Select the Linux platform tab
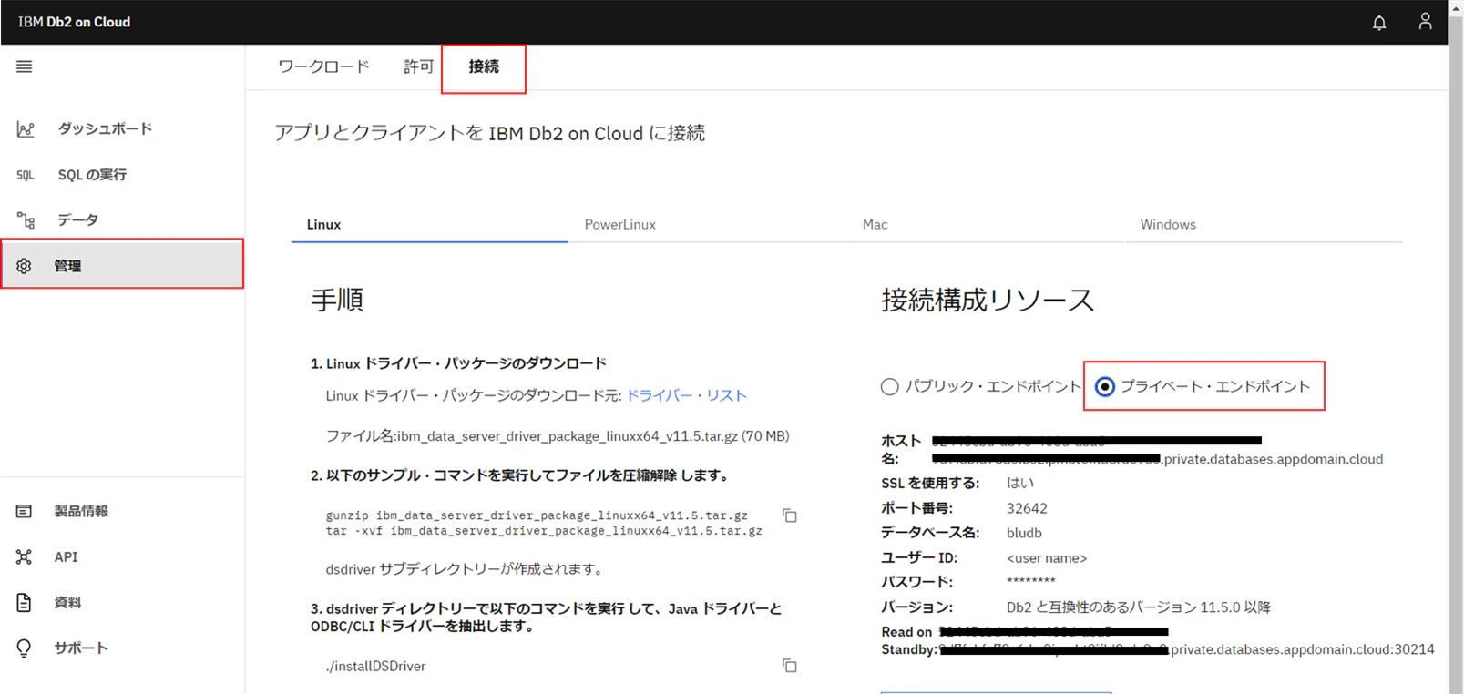 430,225
